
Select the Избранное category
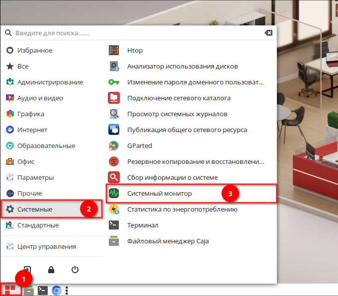coord(34,50)
